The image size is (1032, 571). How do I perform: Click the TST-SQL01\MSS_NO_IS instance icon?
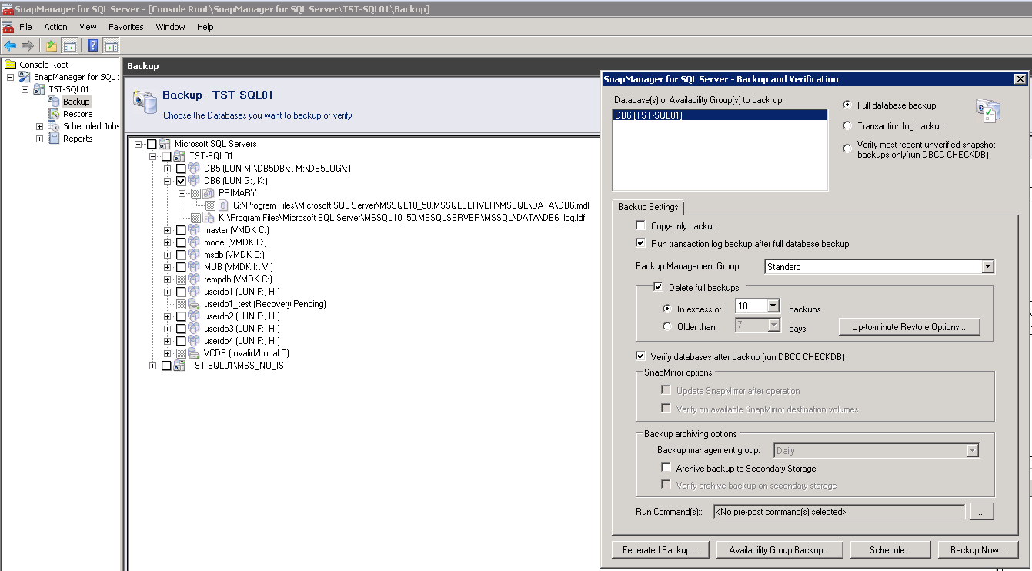pos(179,366)
